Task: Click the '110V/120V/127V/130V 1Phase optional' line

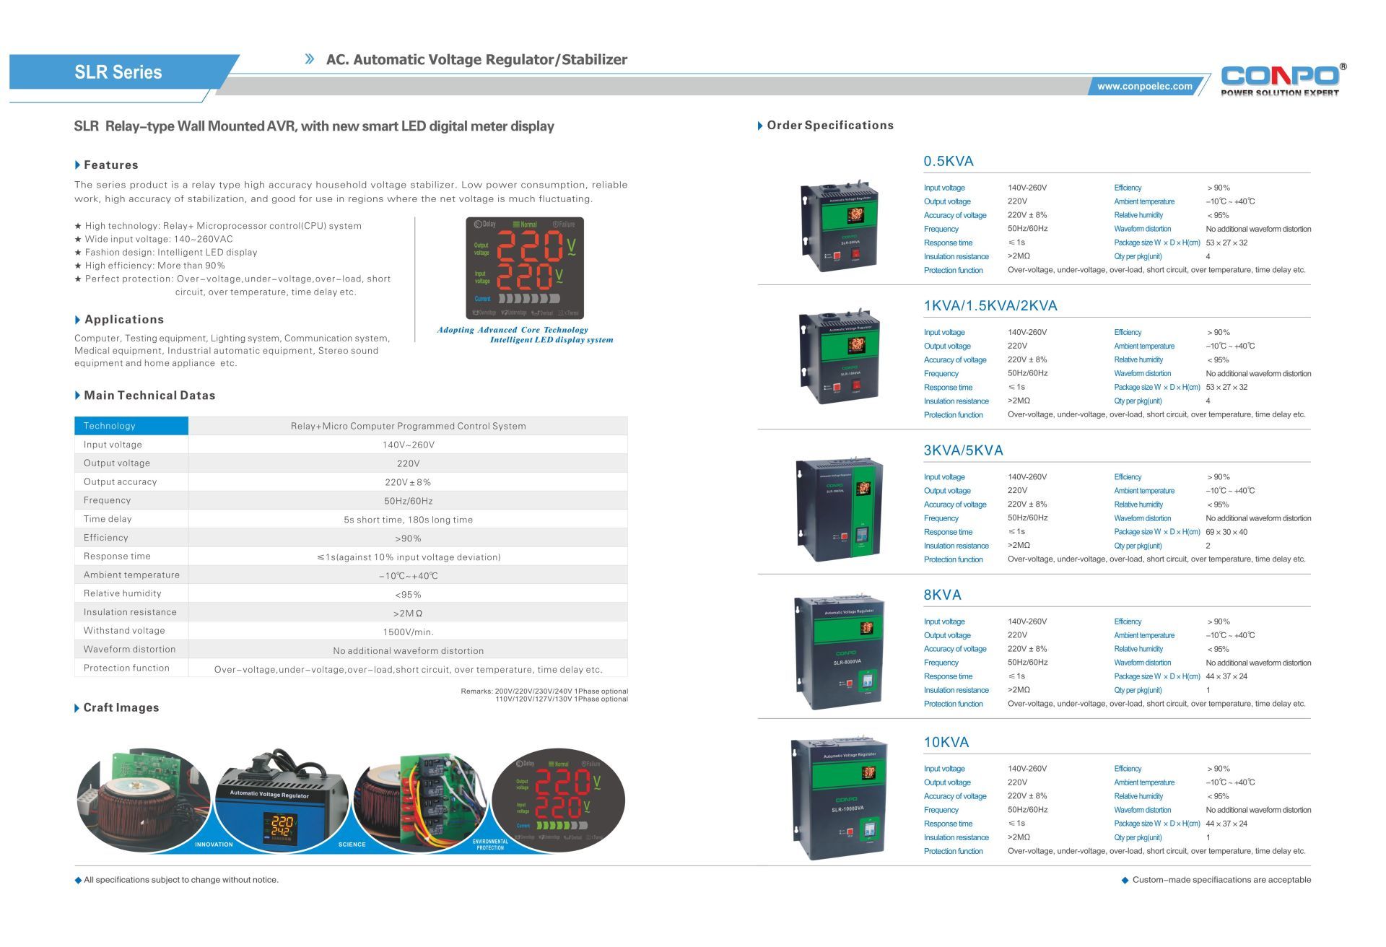Action: (562, 699)
